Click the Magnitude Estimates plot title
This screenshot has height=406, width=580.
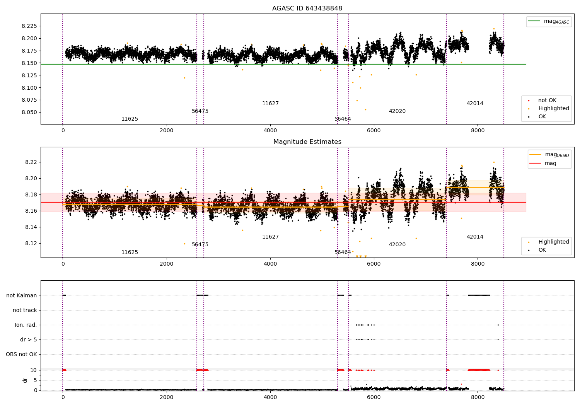pyautogui.click(x=307, y=142)
